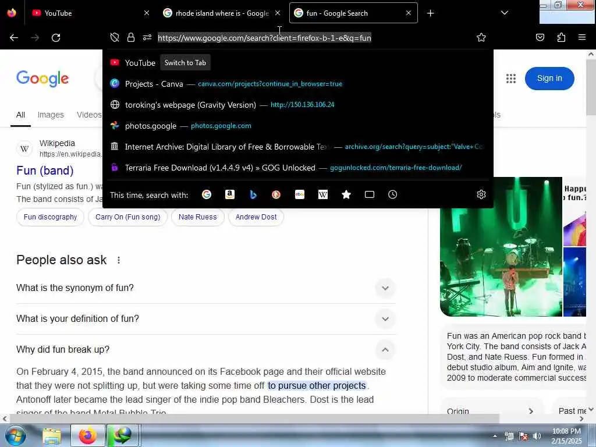The image size is (596, 447).
Task: Click the 'Andrew Dost' chip
Action: (256, 217)
